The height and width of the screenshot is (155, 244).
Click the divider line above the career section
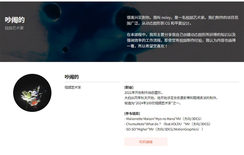(182, 82)
